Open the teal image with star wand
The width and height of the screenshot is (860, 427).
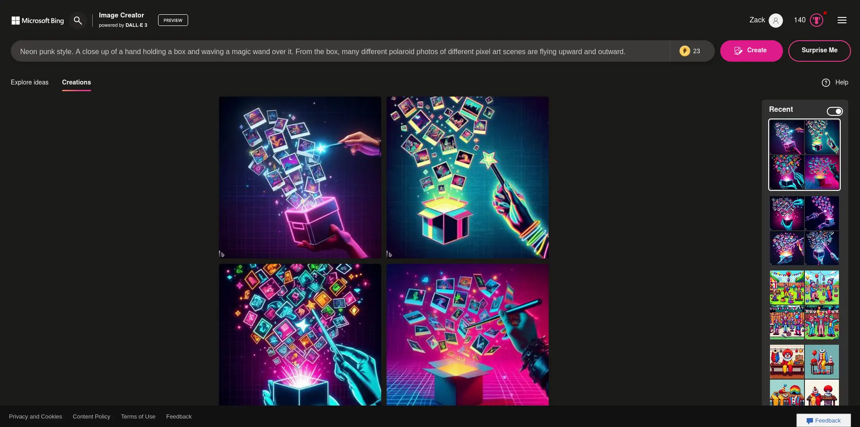[x=467, y=177]
